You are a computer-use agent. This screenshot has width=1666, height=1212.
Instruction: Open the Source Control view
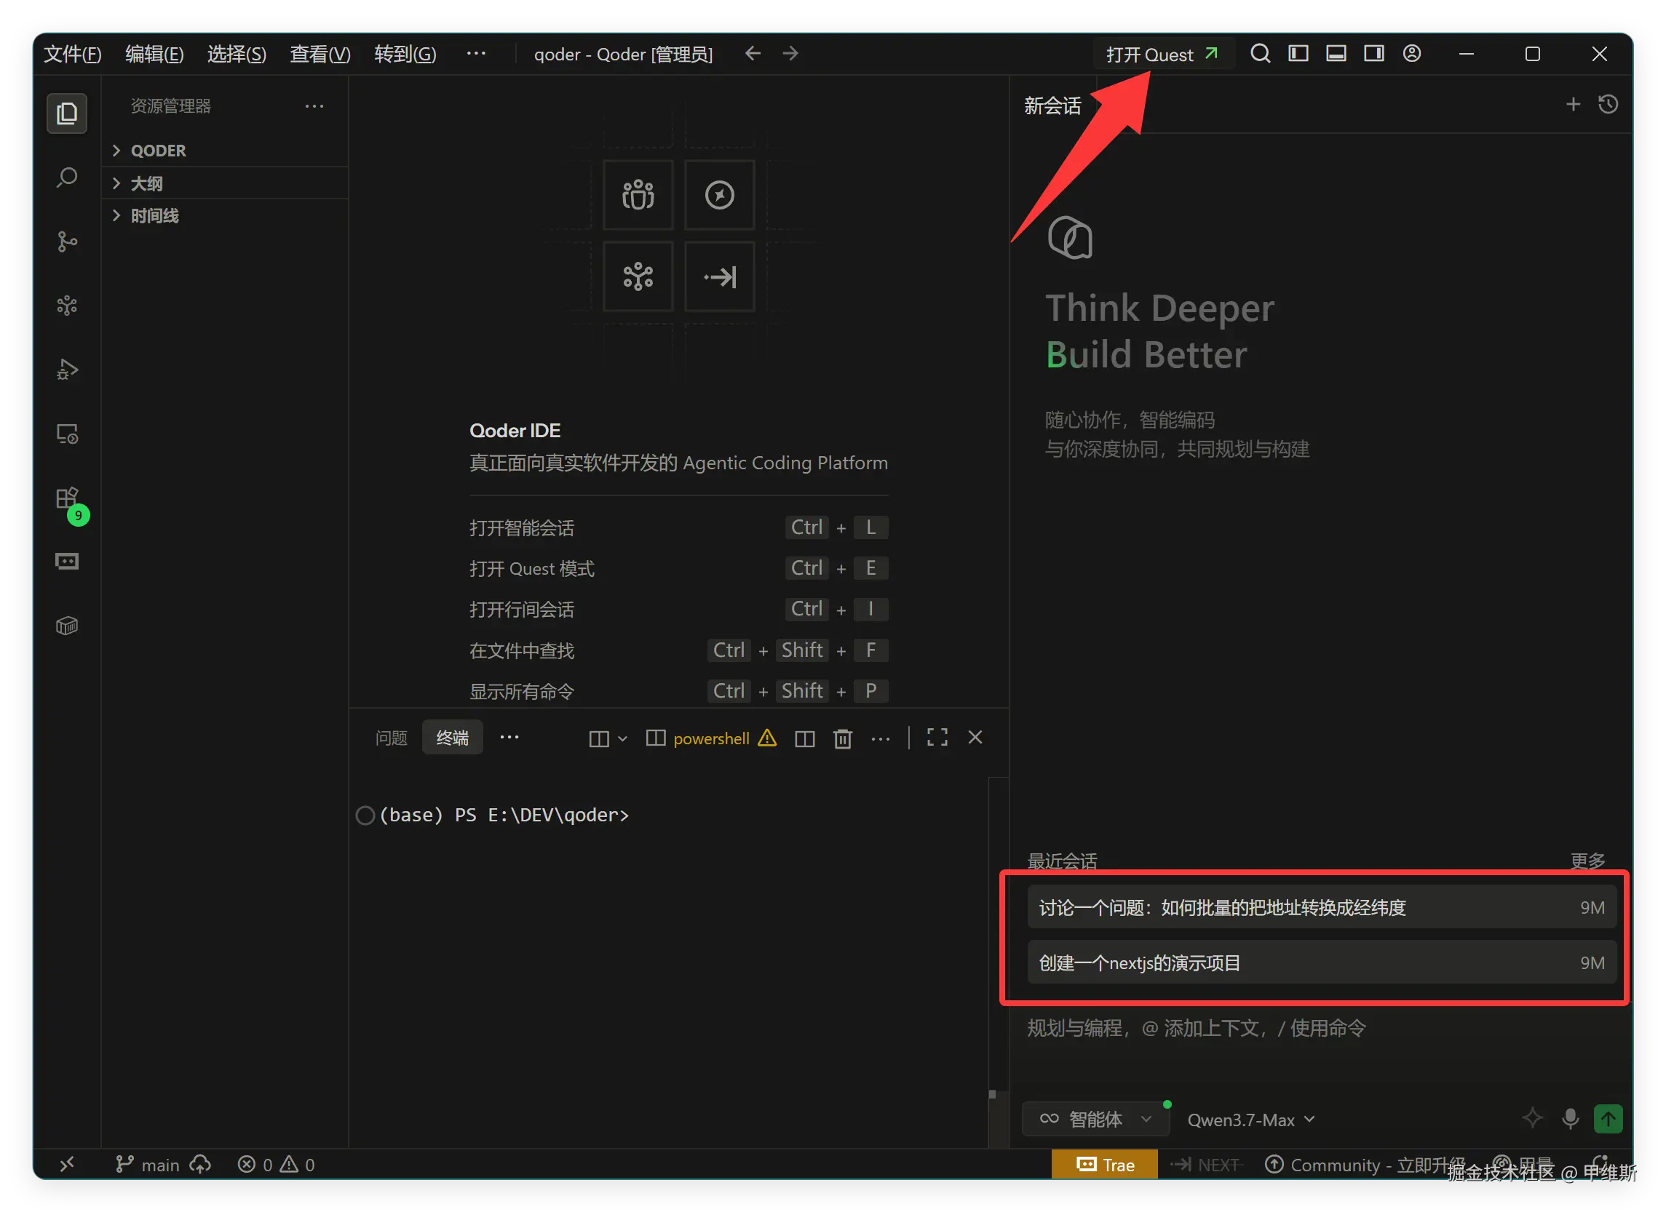67,242
